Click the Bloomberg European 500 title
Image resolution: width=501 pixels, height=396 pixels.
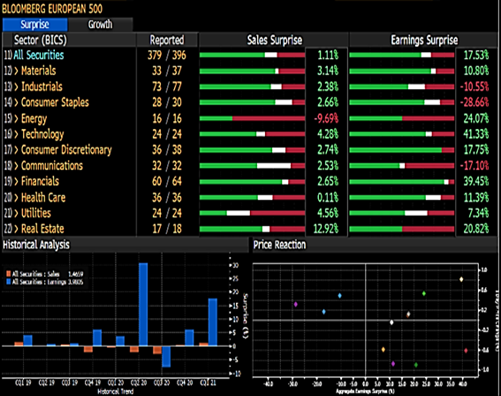click(52, 9)
